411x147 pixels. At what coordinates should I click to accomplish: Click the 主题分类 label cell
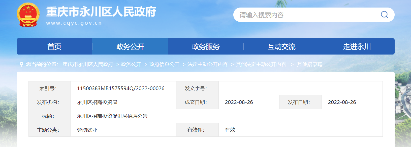point(50,130)
